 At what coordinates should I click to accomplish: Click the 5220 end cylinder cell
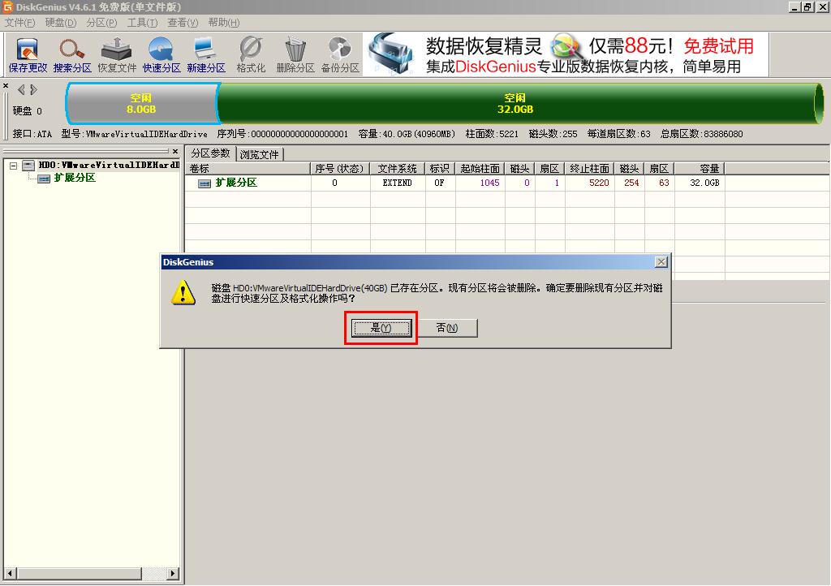589,183
